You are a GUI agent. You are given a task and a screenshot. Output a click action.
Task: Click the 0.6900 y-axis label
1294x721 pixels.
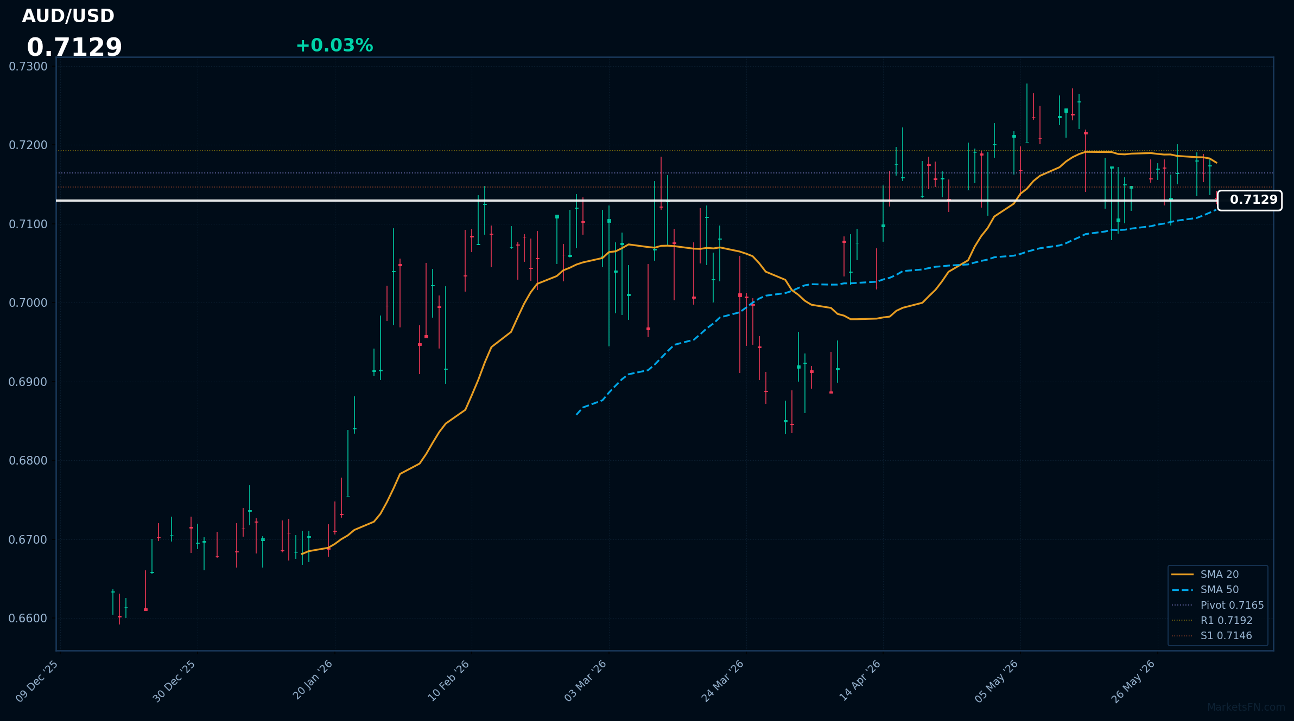click(x=28, y=382)
